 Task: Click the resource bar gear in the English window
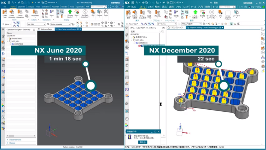tap(3, 29)
